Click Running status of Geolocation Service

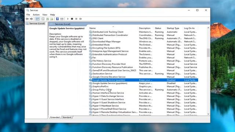pyautogui.click(x=159, y=74)
